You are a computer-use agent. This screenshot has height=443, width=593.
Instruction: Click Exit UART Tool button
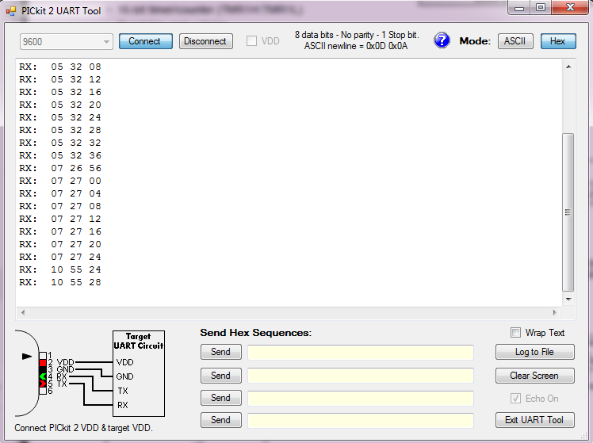coord(534,420)
